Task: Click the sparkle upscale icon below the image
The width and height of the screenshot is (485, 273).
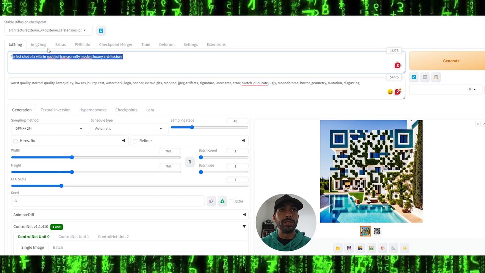Action: 405,248
